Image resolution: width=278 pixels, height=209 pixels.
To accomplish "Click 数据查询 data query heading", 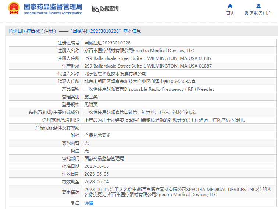I will [x=109, y=8].
